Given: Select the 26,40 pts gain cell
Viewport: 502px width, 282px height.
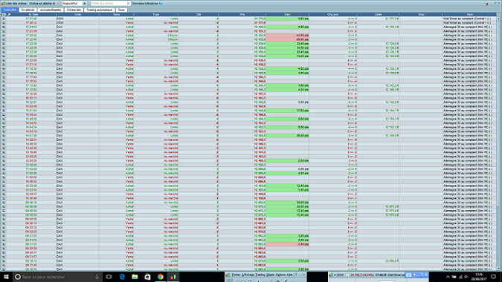Looking at the screenshot, I should tap(287, 135).
